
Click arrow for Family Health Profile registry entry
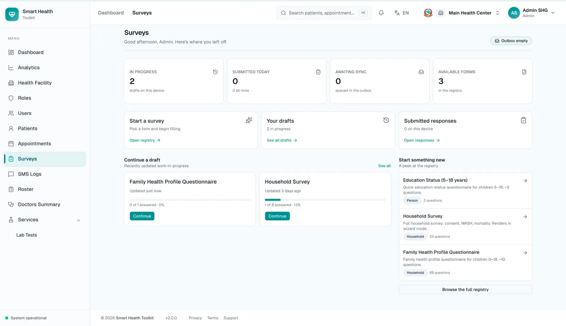click(x=525, y=253)
